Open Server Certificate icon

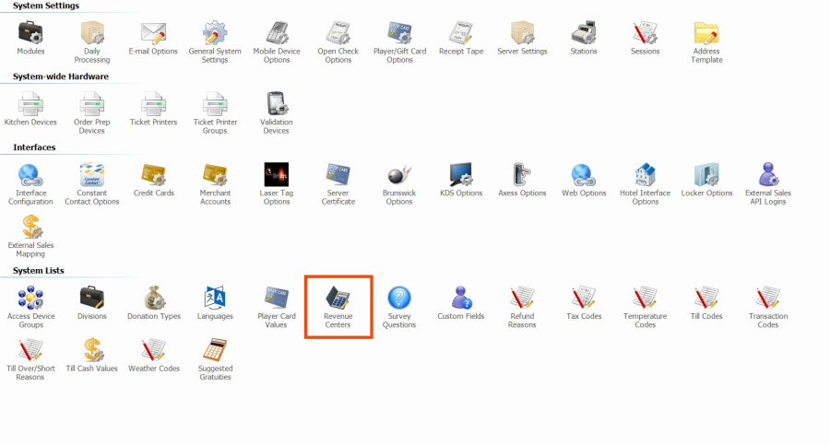[338, 175]
